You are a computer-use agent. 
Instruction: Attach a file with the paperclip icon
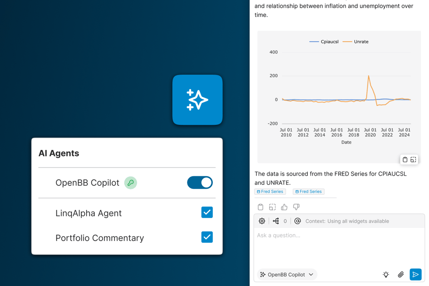click(x=400, y=275)
